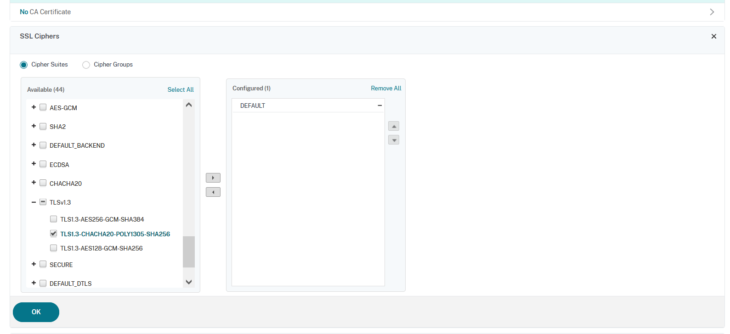Check the SECURE checkbox
730x334 pixels.
[43, 264]
